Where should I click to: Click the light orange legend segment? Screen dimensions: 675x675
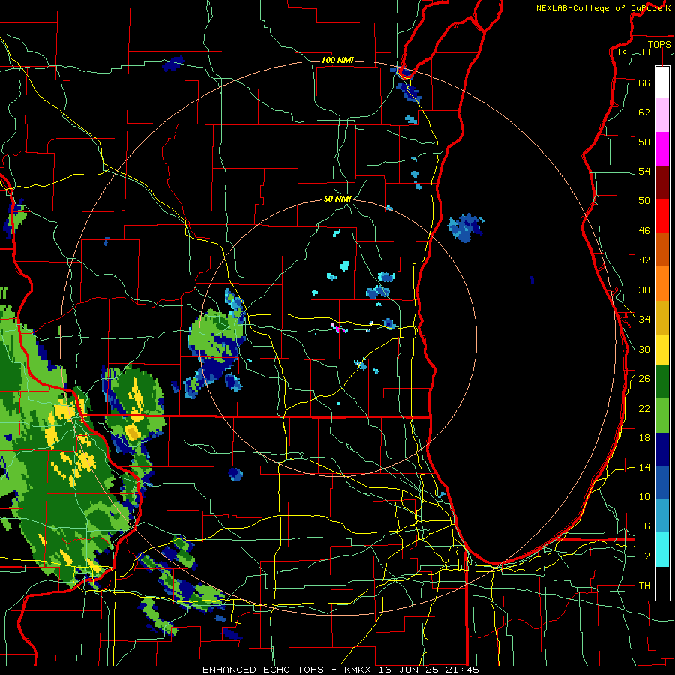[662, 283]
